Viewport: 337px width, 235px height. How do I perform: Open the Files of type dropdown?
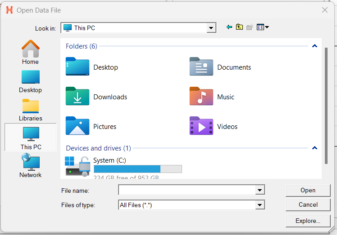coord(260,205)
